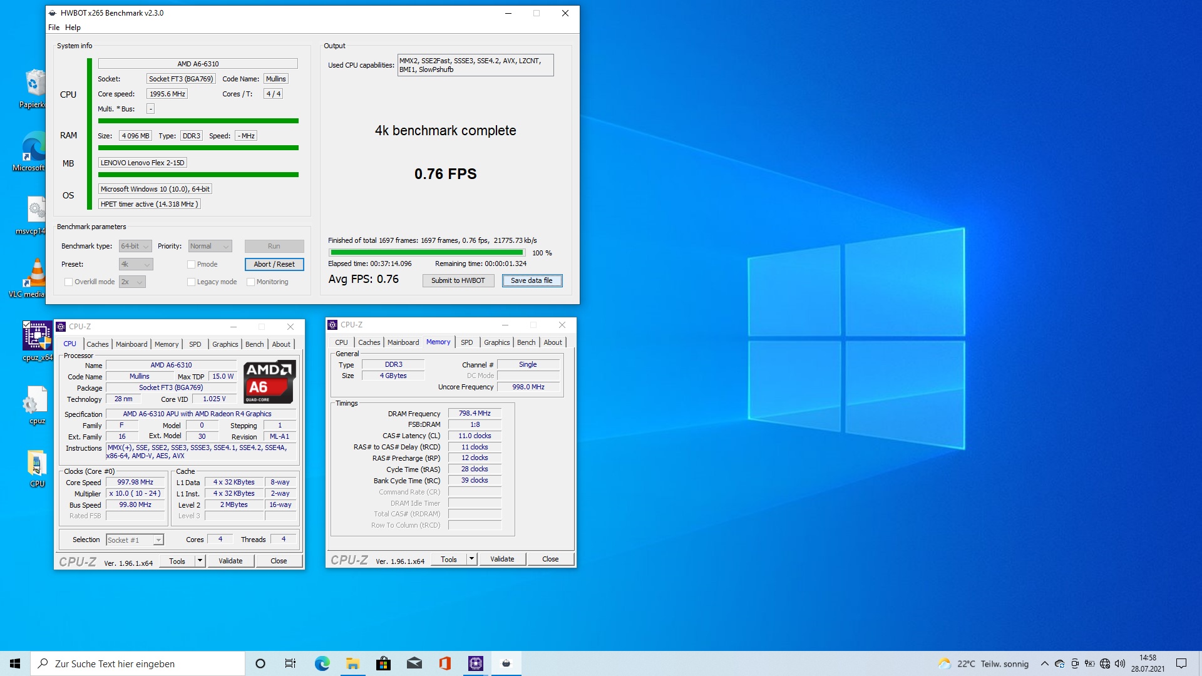The width and height of the screenshot is (1202, 676).
Task: Open Cortana circle on taskbar
Action: pos(260,663)
